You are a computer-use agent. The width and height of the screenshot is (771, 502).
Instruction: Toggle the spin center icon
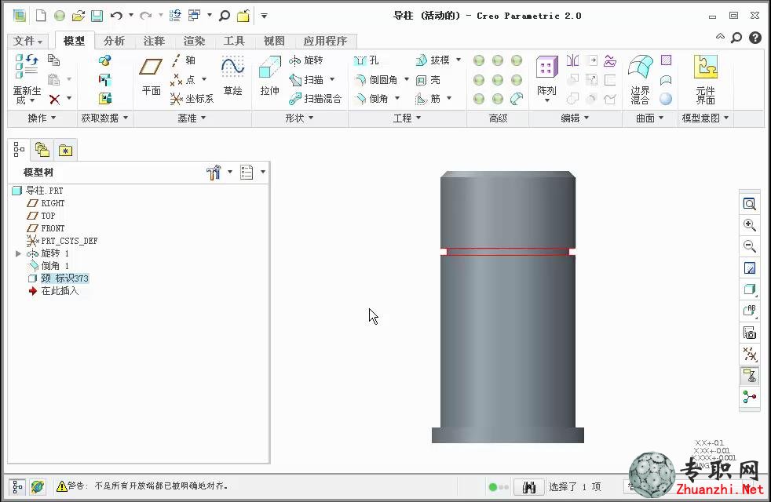click(749, 397)
